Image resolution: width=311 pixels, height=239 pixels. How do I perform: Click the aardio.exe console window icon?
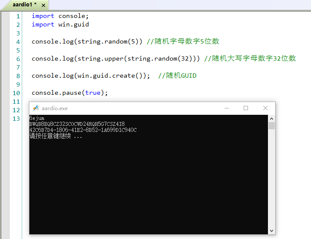point(36,108)
